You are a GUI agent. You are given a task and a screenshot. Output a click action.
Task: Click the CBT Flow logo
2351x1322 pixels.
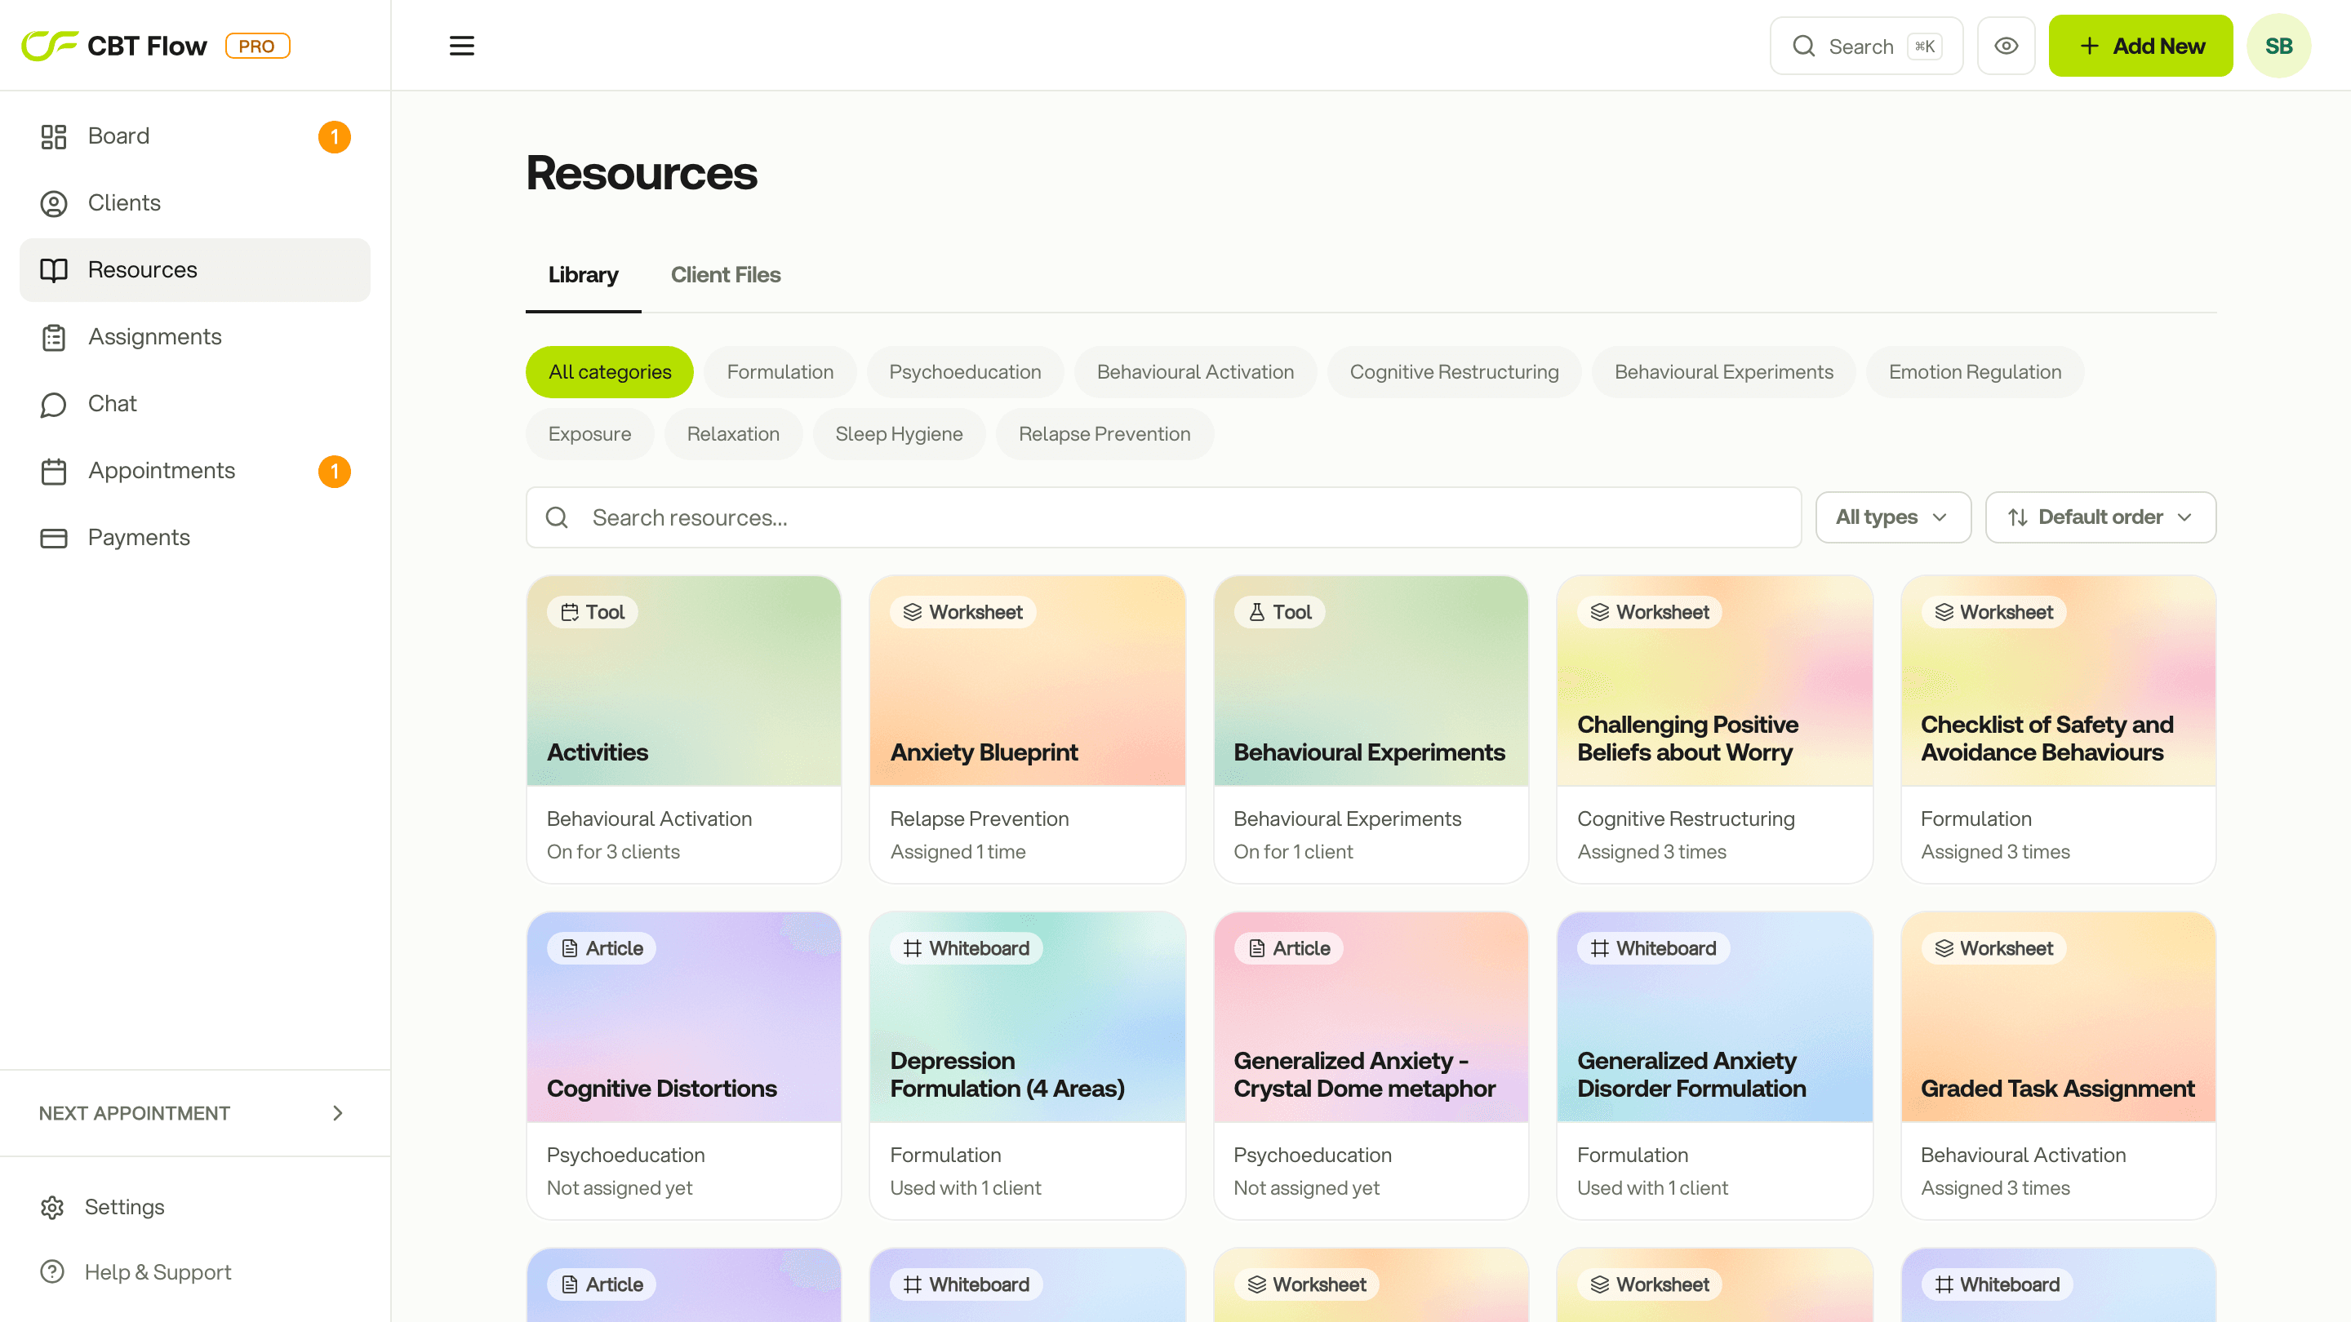114,46
